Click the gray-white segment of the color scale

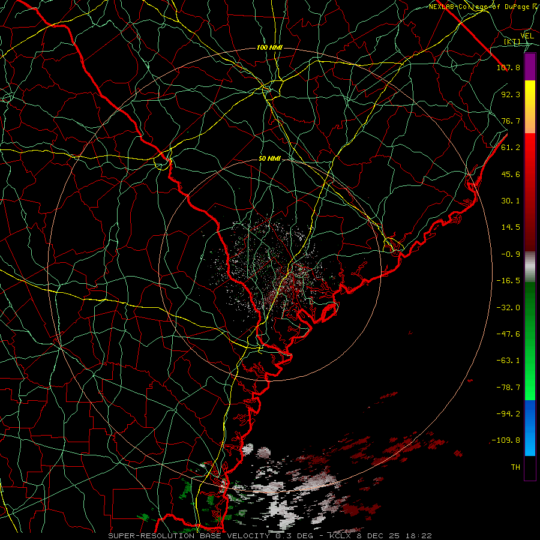[x=530, y=267]
